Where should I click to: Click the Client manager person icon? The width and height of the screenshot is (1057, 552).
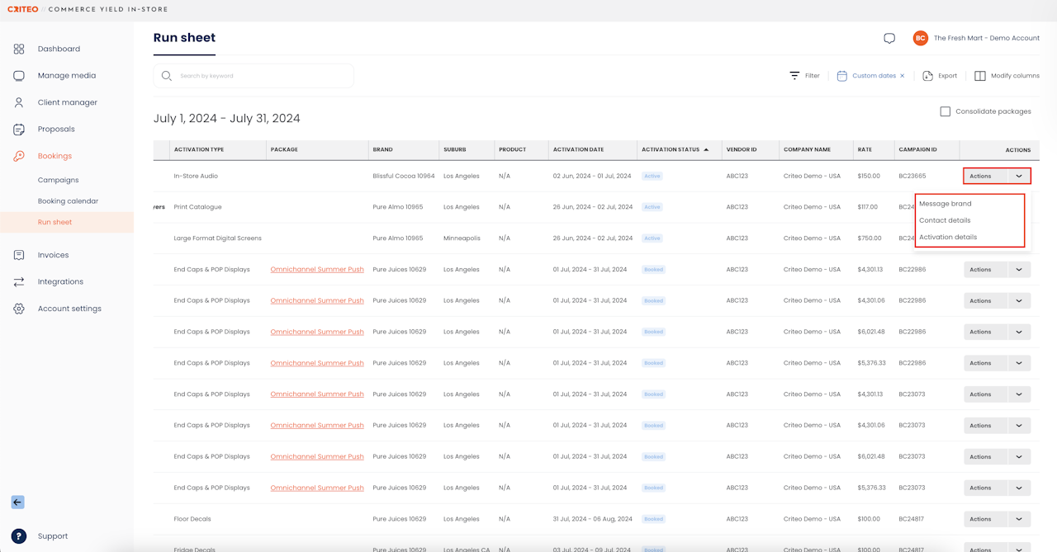(x=19, y=103)
